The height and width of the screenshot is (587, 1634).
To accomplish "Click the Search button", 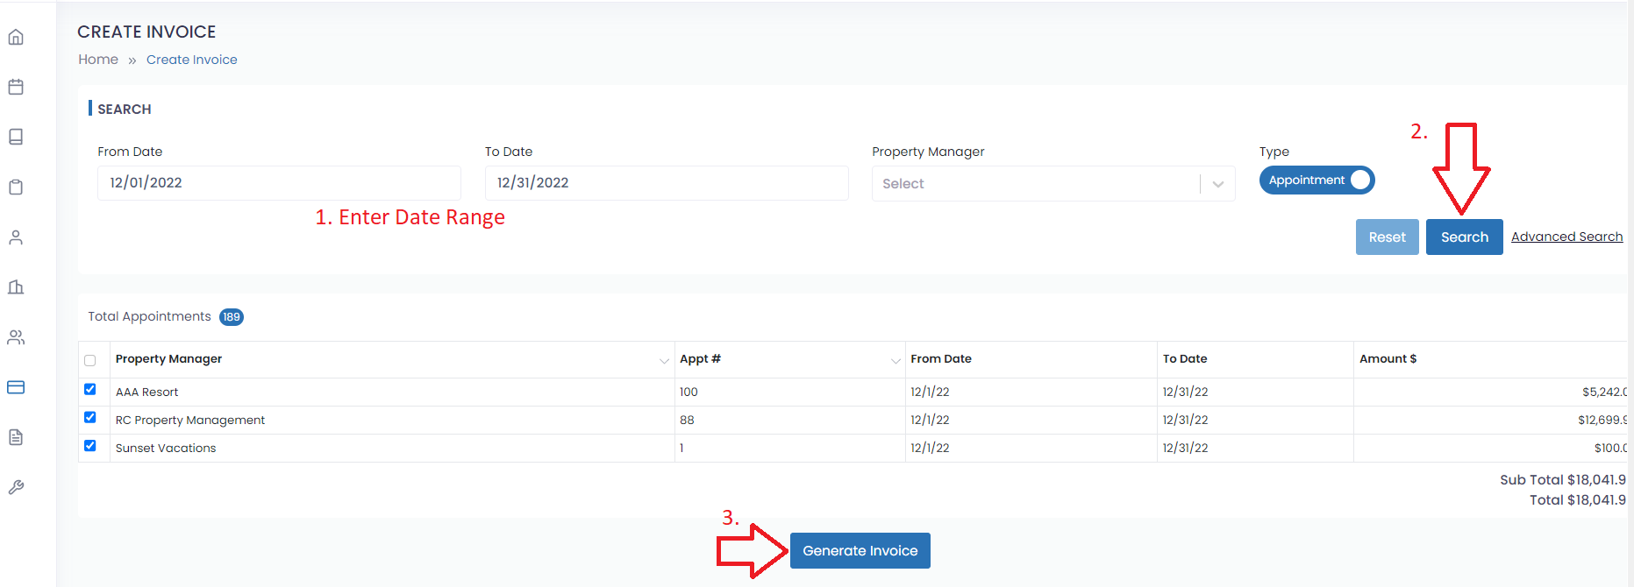I will click(1464, 237).
